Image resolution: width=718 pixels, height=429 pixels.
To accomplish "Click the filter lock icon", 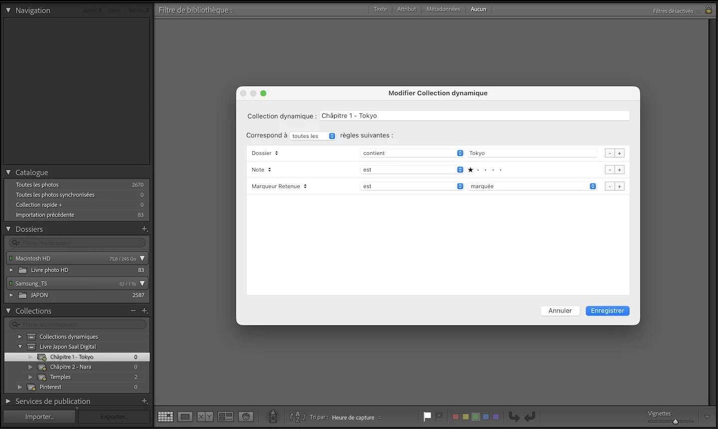I will 709,9.
